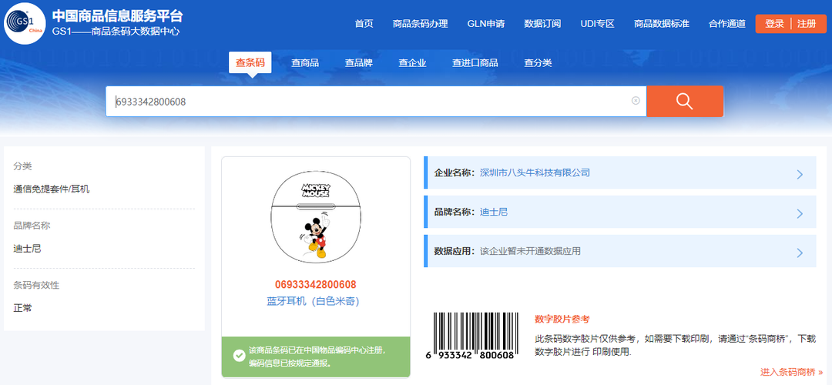Open 商品条码办理 in the top menu
832x385 pixels.
point(421,24)
